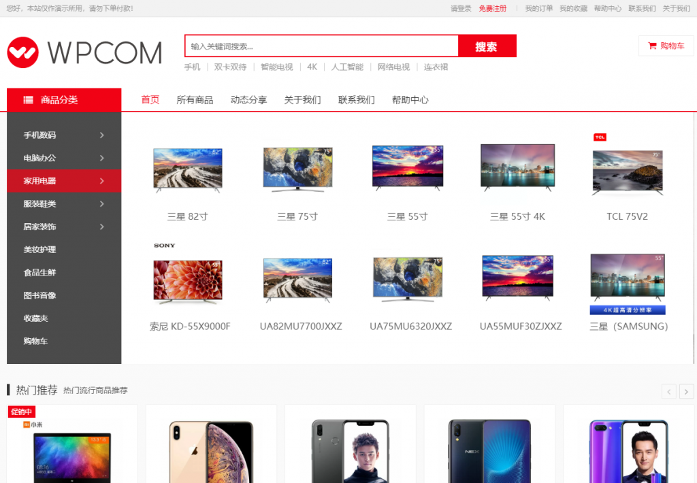Show next 热门推荐 items with right arrow
This screenshot has width=697, height=483.
[x=686, y=391]
